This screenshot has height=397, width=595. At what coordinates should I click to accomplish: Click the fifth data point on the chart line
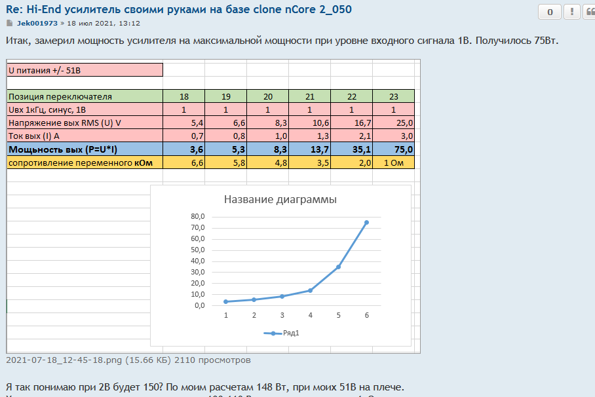click(339, 267)
